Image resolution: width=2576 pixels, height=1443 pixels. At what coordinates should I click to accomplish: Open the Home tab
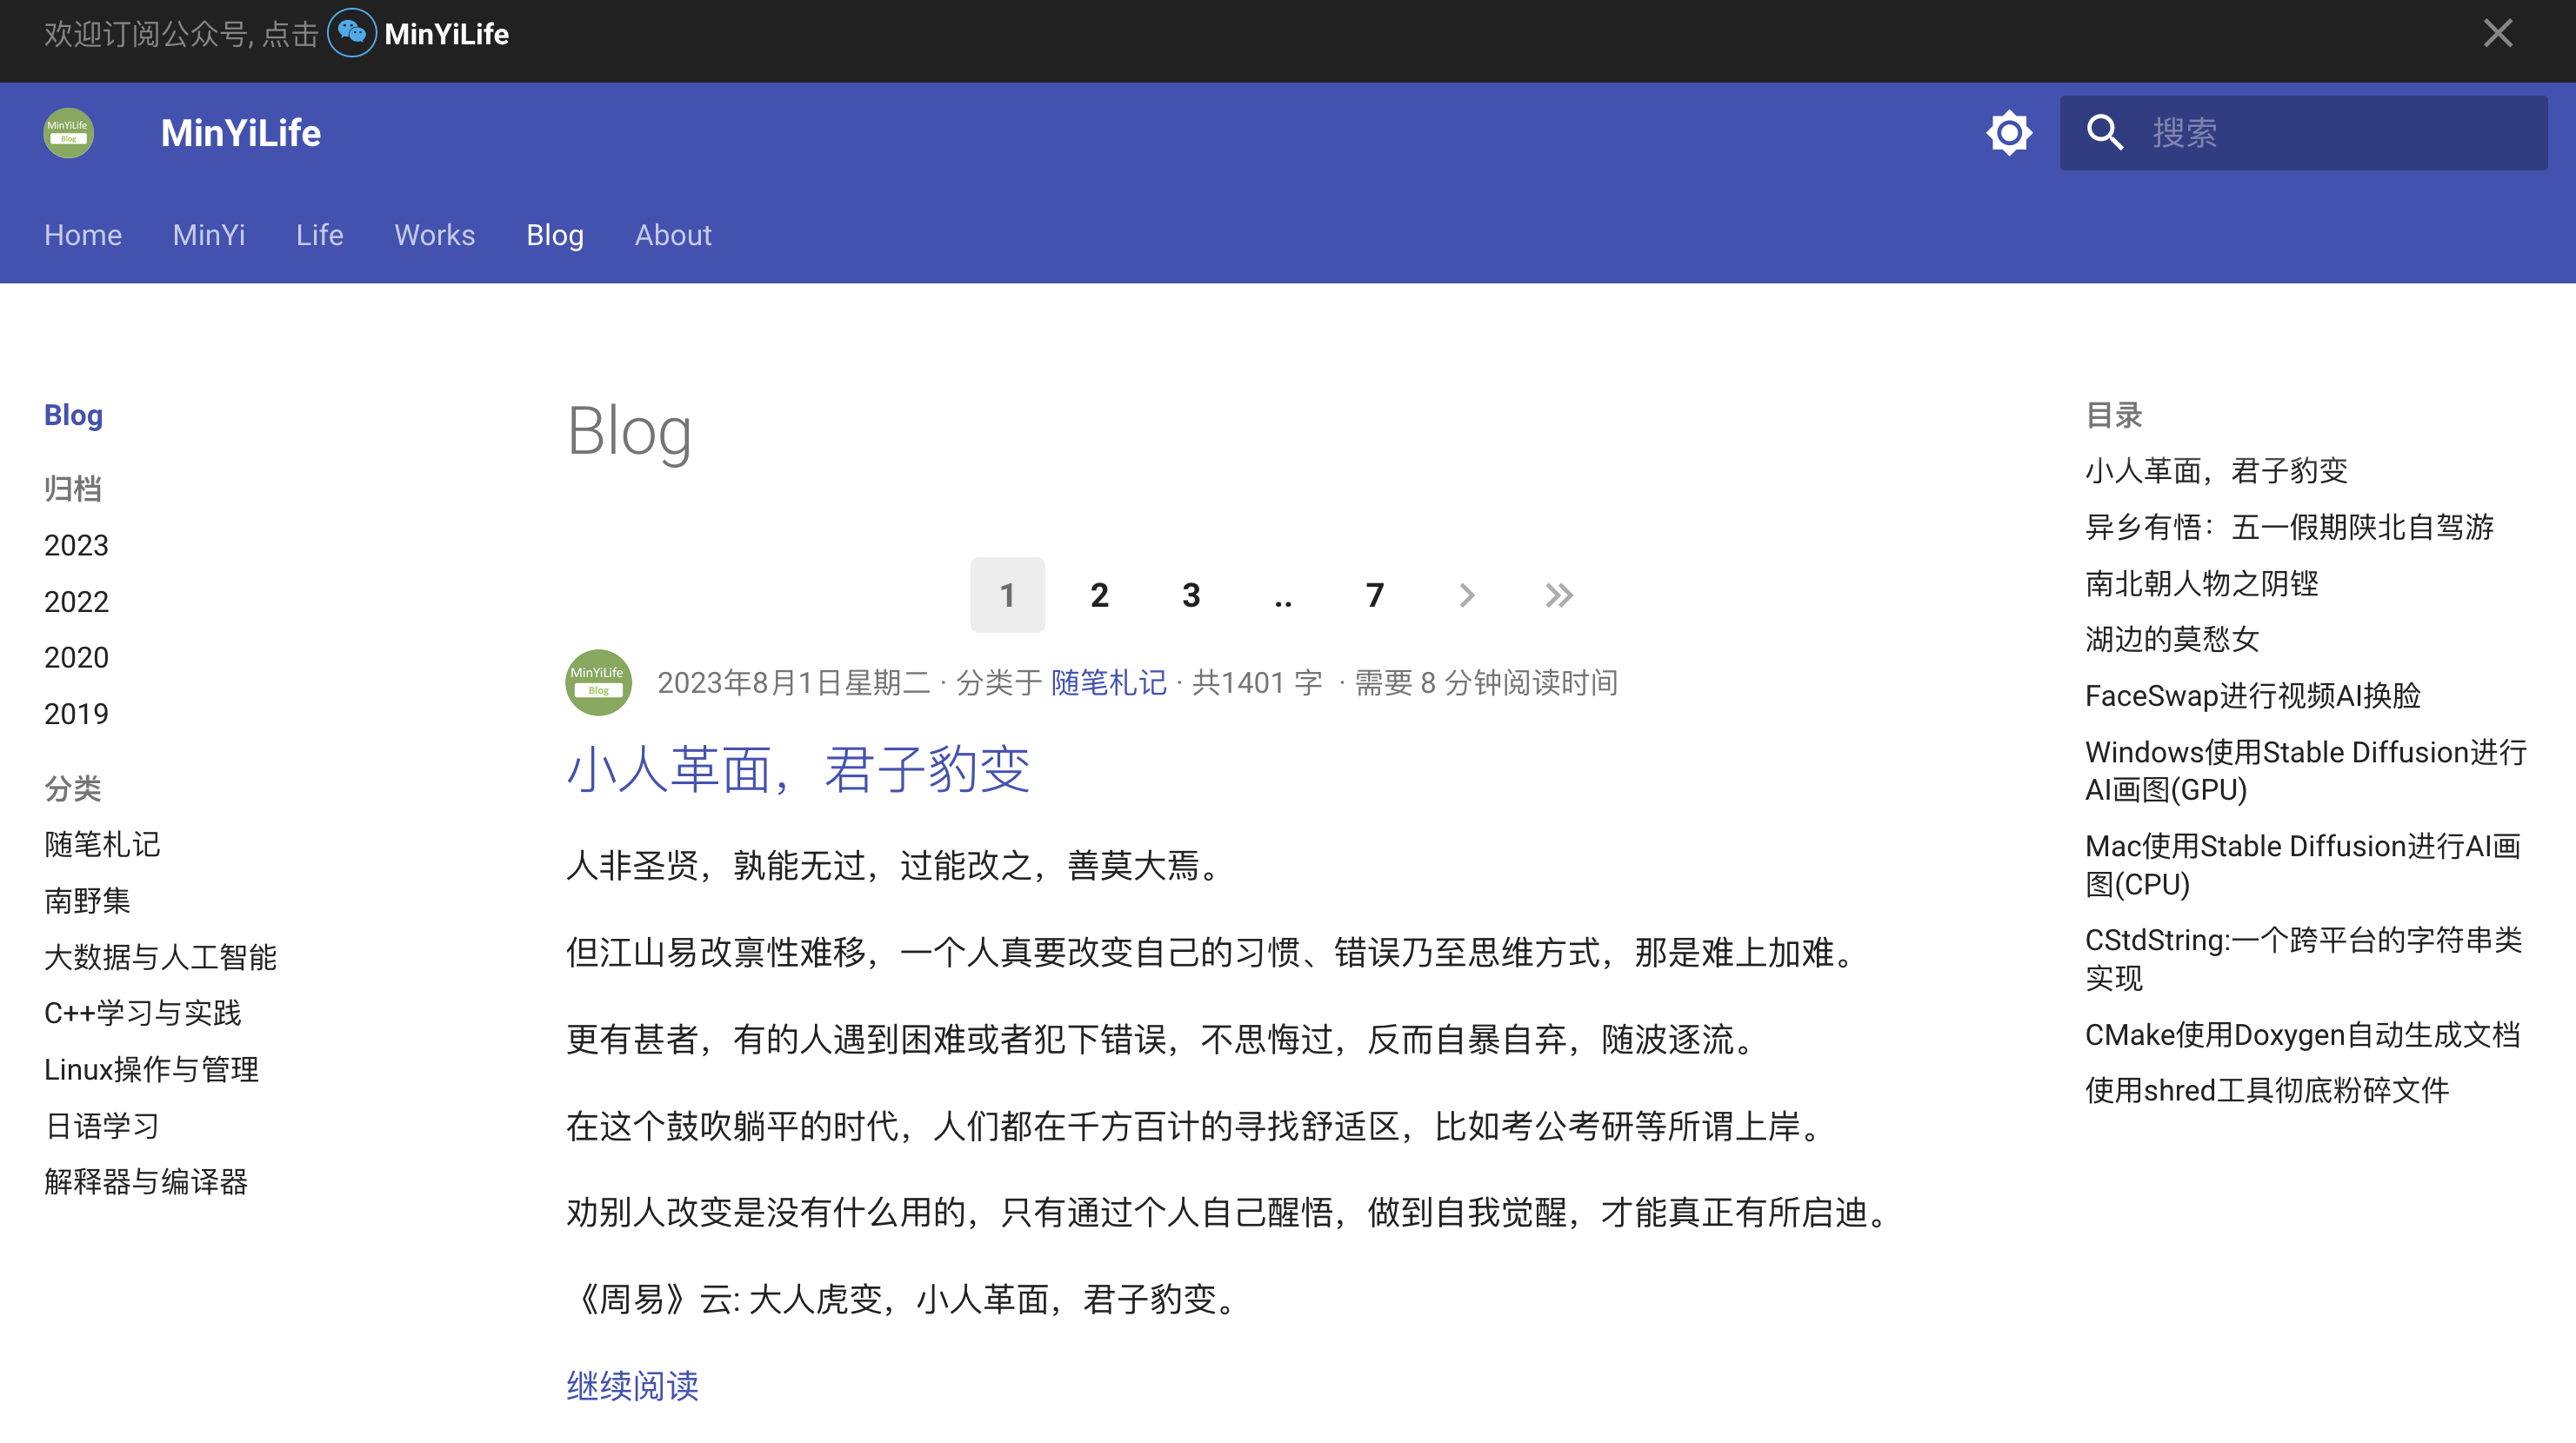point(83,235)
